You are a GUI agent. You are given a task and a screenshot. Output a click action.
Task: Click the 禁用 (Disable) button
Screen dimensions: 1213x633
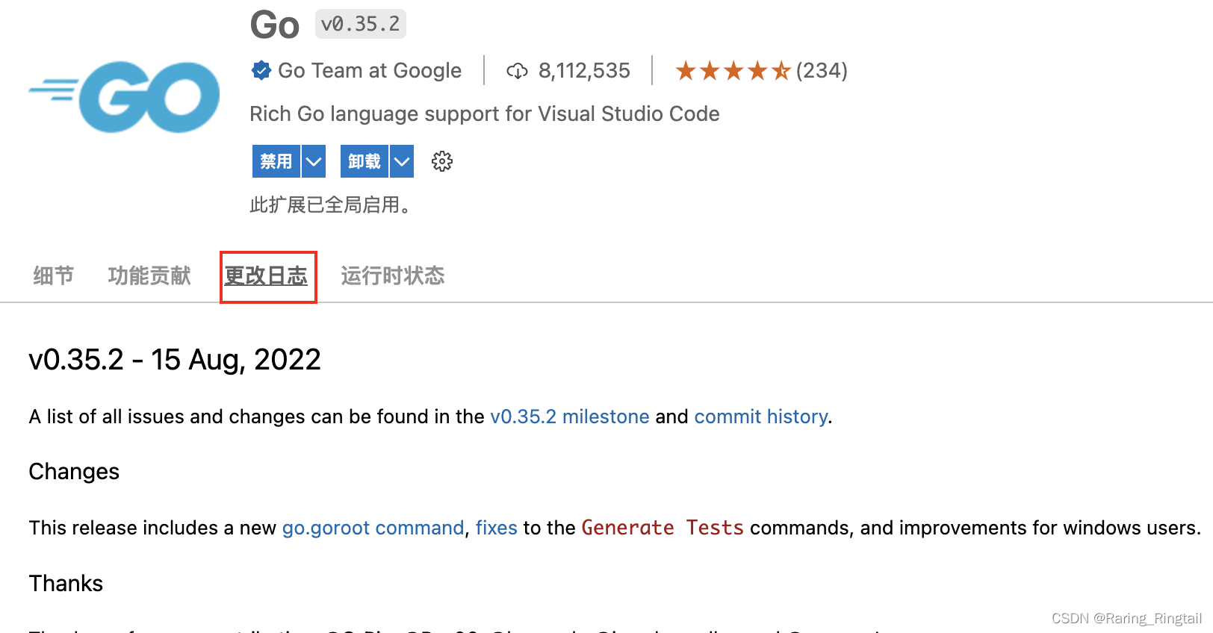[x=276, y=161]
